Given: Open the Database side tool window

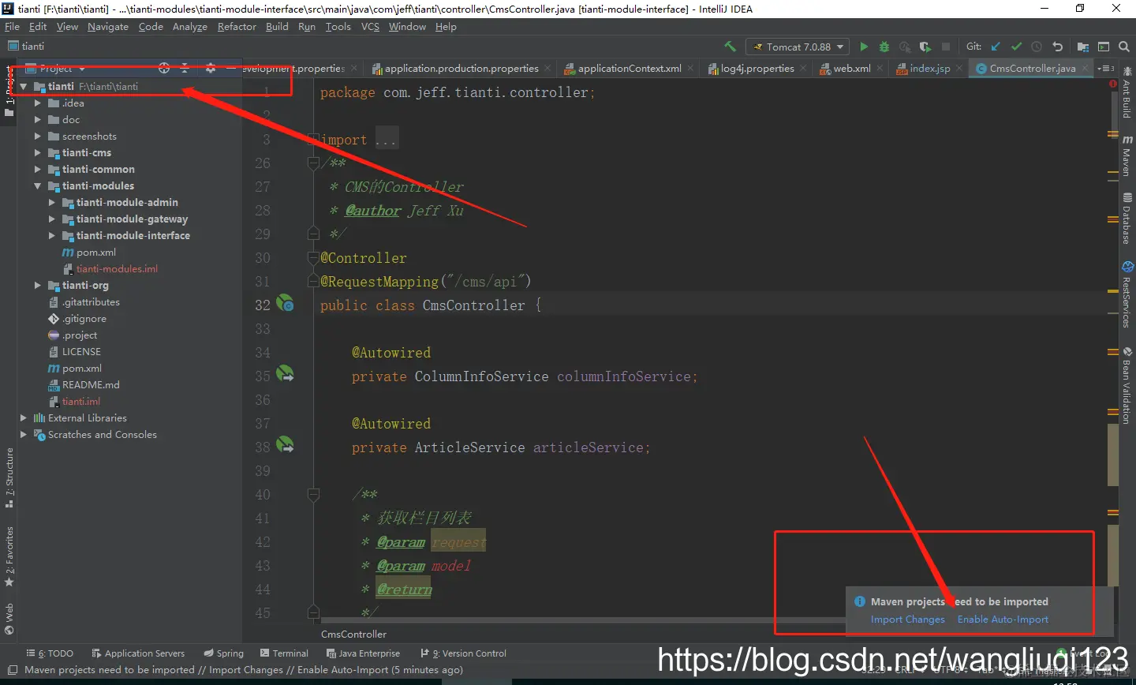Looking at the screenshot, I should click(x=1127, y=219).
